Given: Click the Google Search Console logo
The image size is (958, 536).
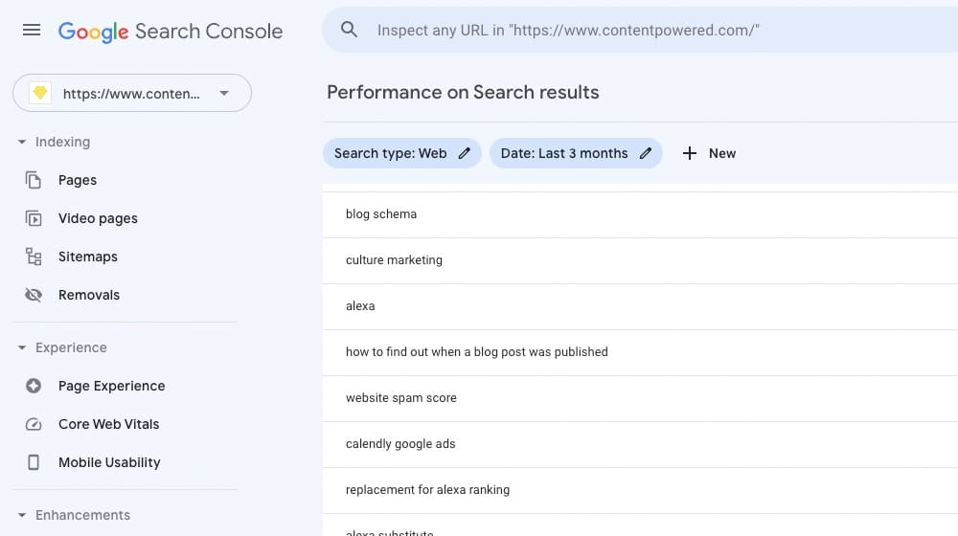Looking at the screenshot, I should pyautogui.click(x=171, y=32).
